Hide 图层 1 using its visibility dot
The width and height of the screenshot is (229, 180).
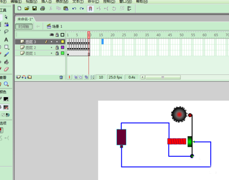(x=52, y=53)
